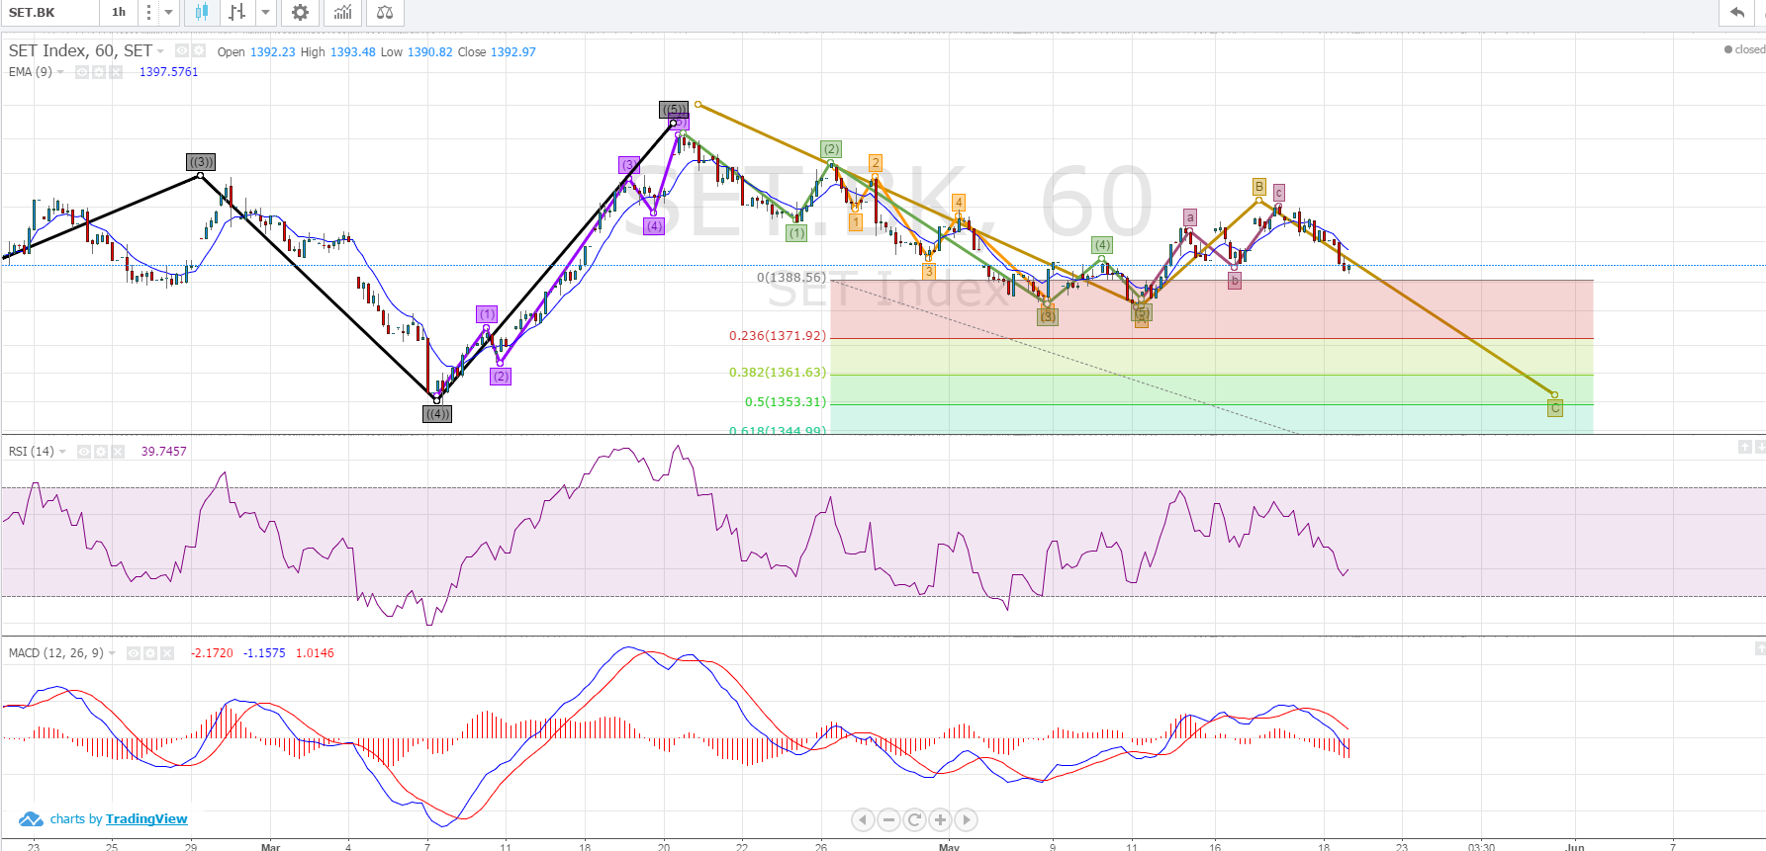Open the indicators menu icon

(342, 13)
